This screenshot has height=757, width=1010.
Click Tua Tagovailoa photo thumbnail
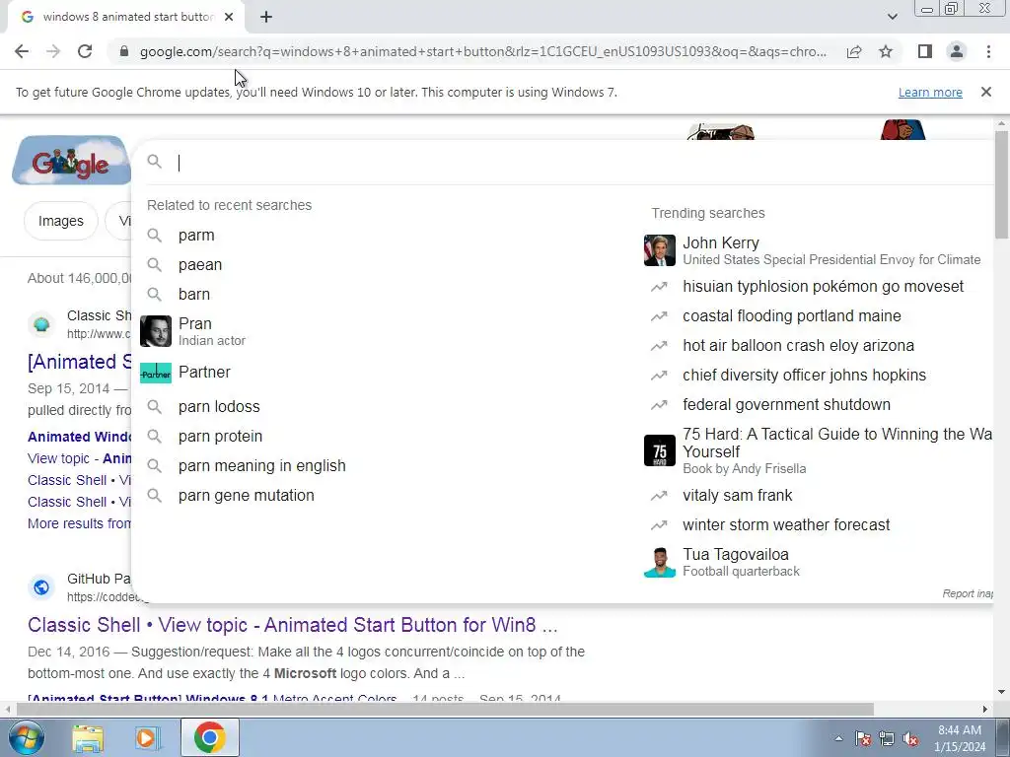(x=660, y=562)
